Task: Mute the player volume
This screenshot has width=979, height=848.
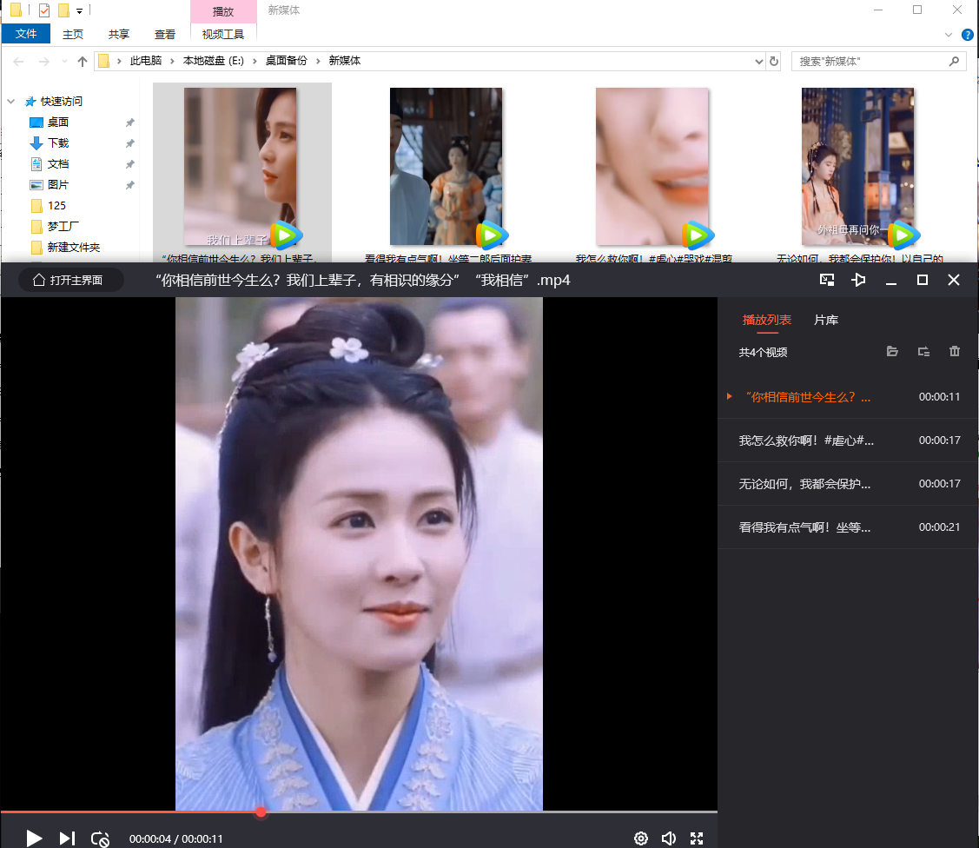Action: (x=668, y=838)
